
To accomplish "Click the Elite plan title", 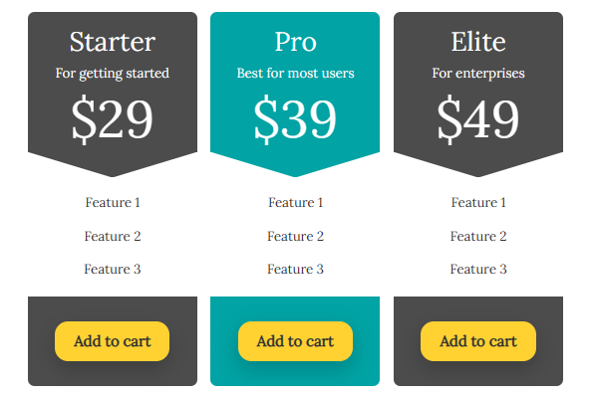I will 478,42.
